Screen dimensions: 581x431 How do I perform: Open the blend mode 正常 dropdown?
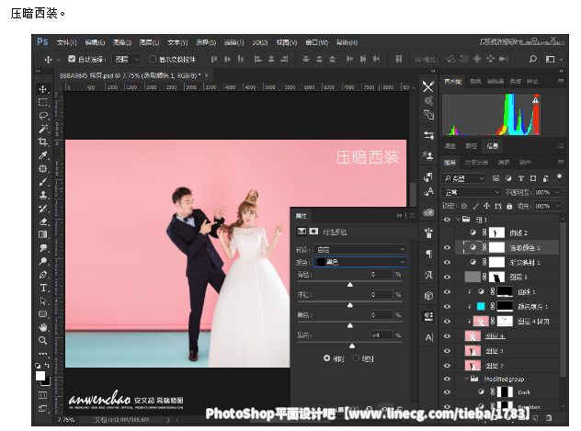472,192
